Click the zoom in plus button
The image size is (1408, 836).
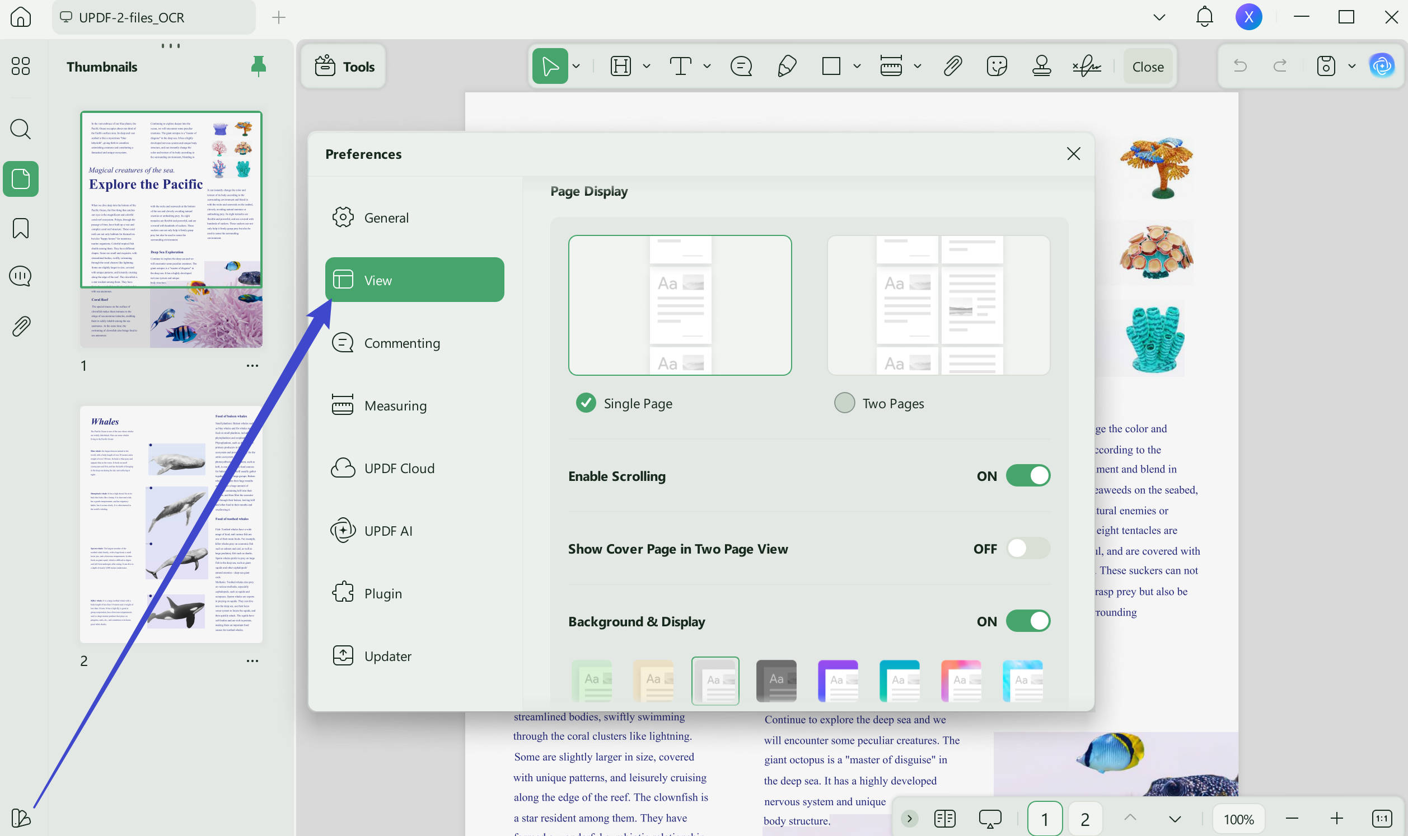click(x=1336, y=819)
